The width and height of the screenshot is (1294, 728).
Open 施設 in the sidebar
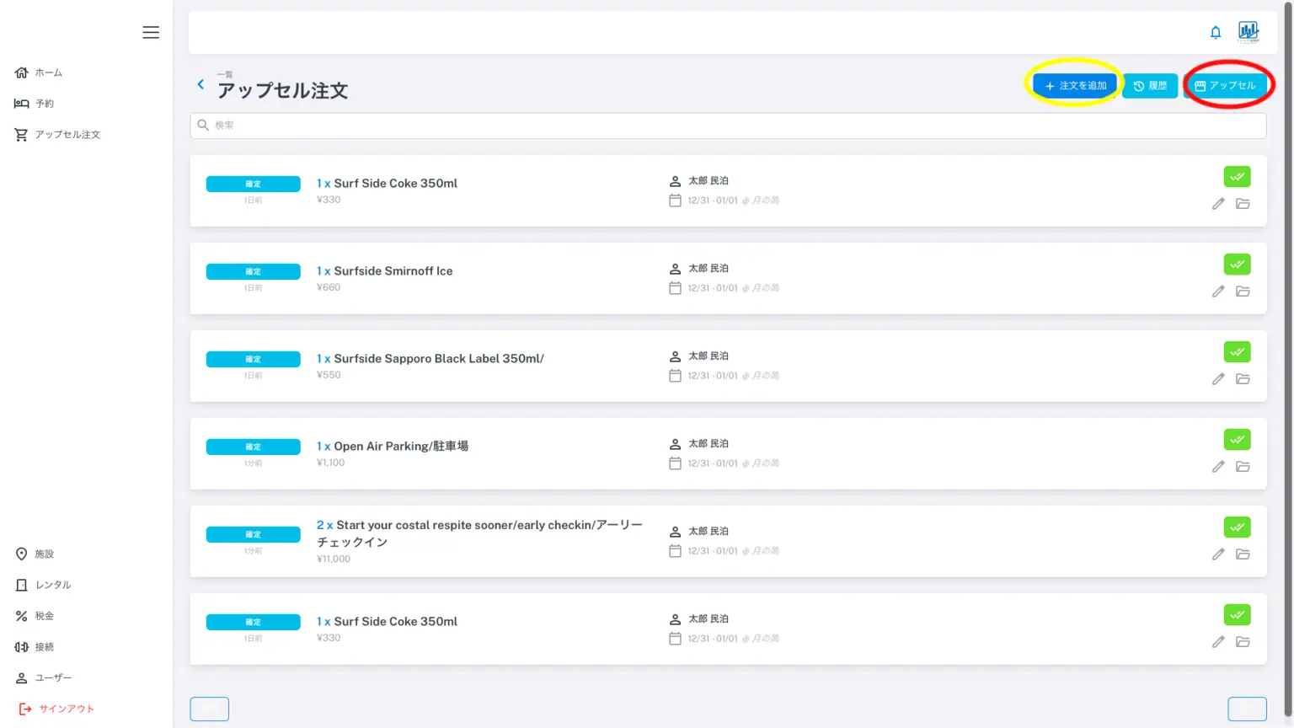point(44,554)
